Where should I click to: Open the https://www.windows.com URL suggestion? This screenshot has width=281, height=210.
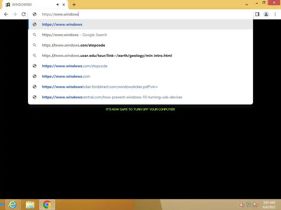pos(140,76)
